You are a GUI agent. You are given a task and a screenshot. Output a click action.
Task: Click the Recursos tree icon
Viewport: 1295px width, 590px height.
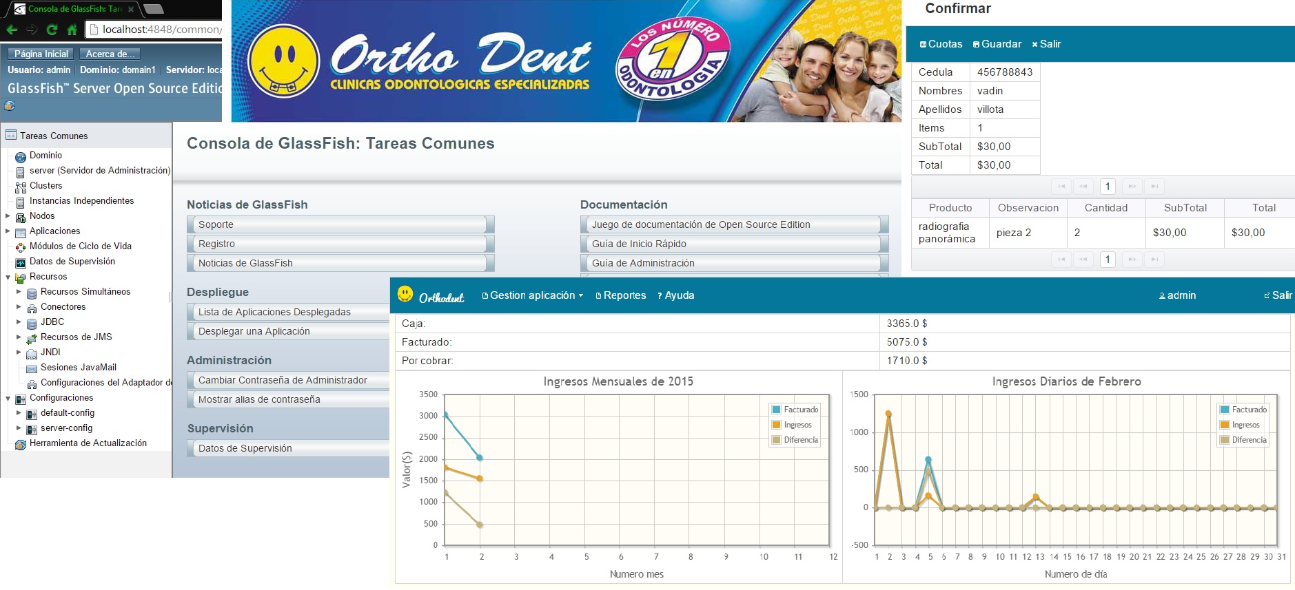tap(21, 278)
